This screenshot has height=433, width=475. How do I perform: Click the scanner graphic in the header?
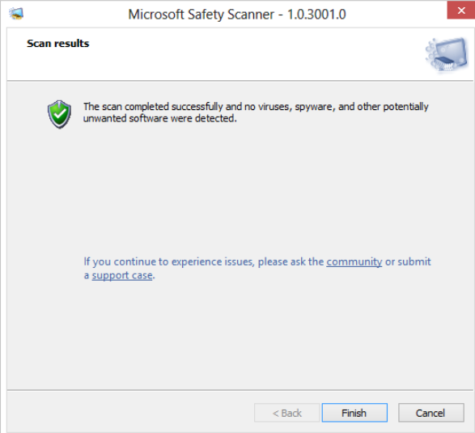point(447,55)
